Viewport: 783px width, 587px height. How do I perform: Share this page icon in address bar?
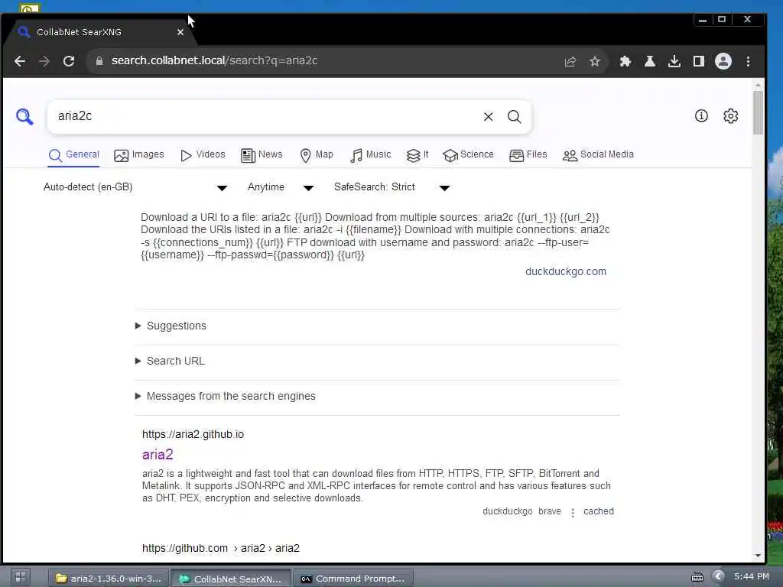[x=570, y=61]
